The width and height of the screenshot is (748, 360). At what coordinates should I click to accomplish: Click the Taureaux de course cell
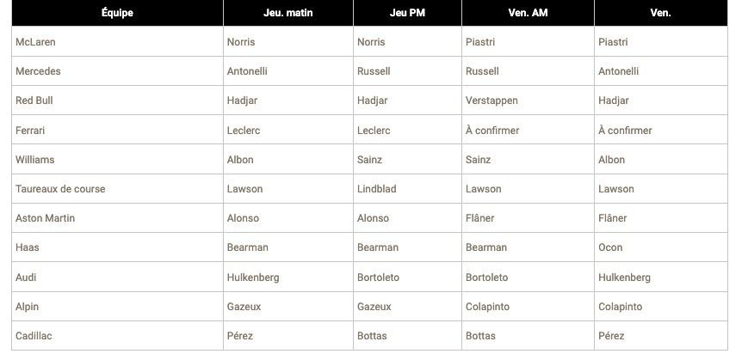(60, 189)
